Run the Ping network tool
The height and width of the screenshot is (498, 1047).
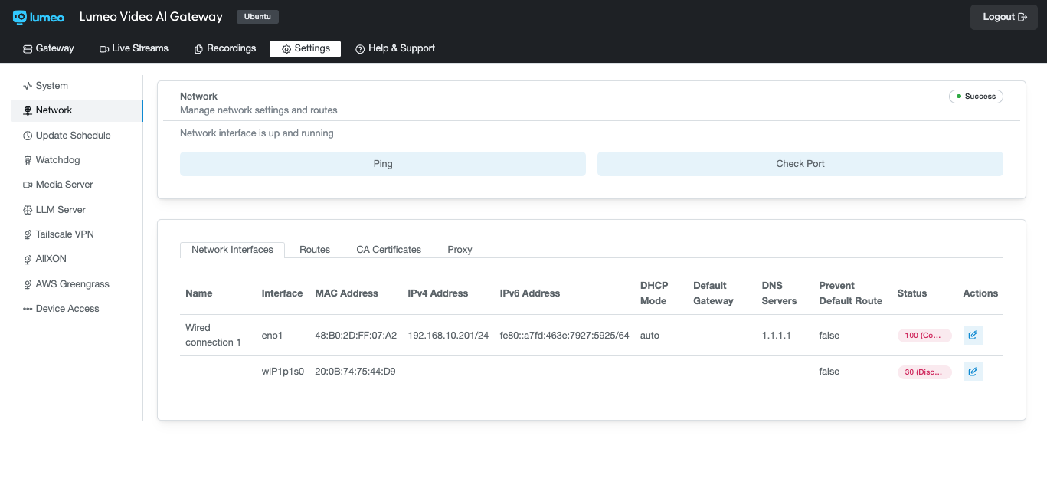[x=383, y=164]
